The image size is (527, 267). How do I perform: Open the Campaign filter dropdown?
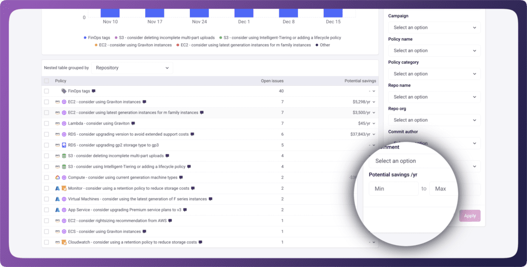click(434, 27)
